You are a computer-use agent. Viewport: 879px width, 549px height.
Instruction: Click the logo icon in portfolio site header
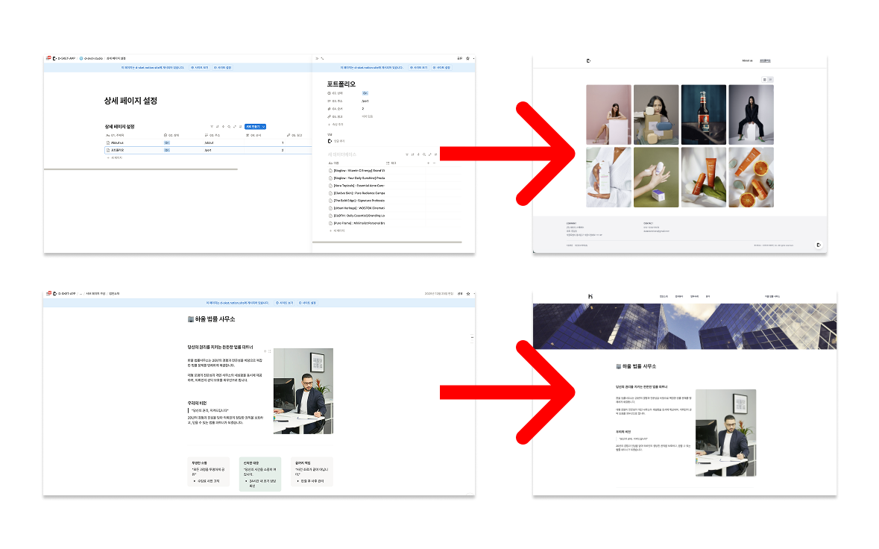[x=588, y=60]
